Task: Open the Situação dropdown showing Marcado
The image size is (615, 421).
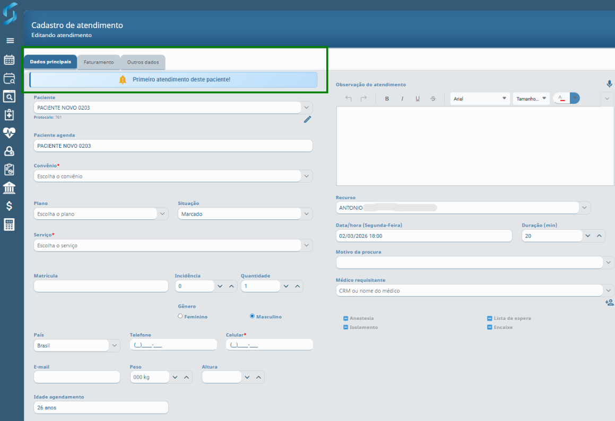Action: click(x=306, y=214)
